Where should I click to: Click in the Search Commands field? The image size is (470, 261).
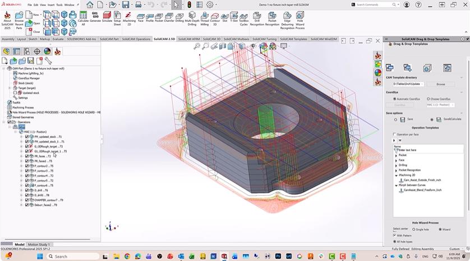point(375,5)
